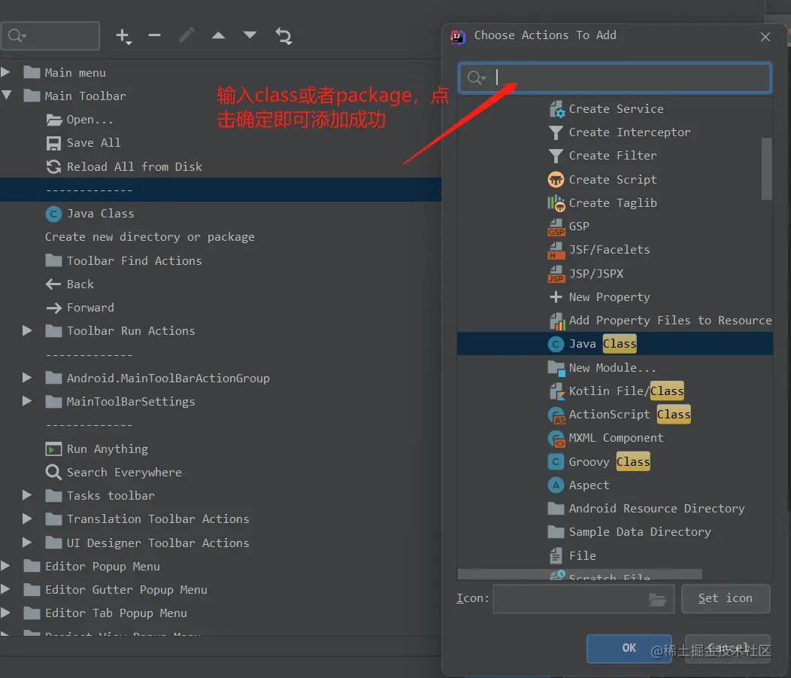Click the Move Up arrow icon
The image size is (791, 678).
pos(218,35)
